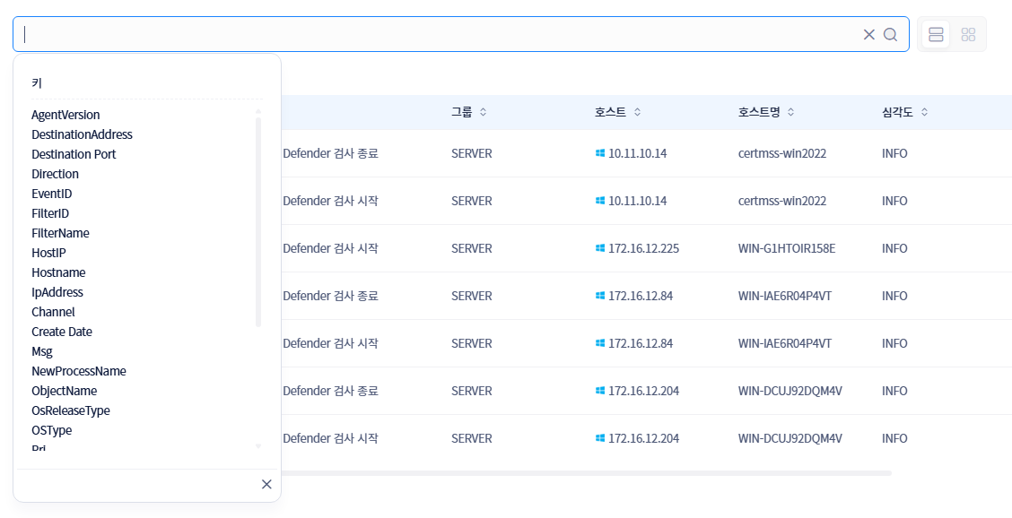The image size is (1012, 518).
Task: Select AgentVersion key from list
Action: [65, 115]
